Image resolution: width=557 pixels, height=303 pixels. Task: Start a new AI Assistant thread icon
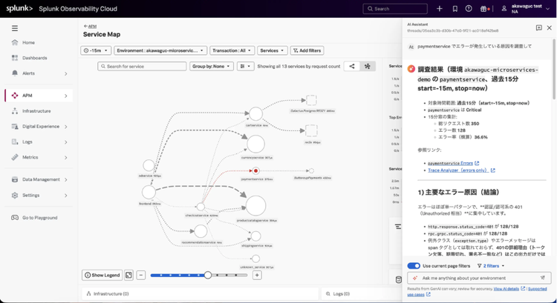(x=539, y=27)
